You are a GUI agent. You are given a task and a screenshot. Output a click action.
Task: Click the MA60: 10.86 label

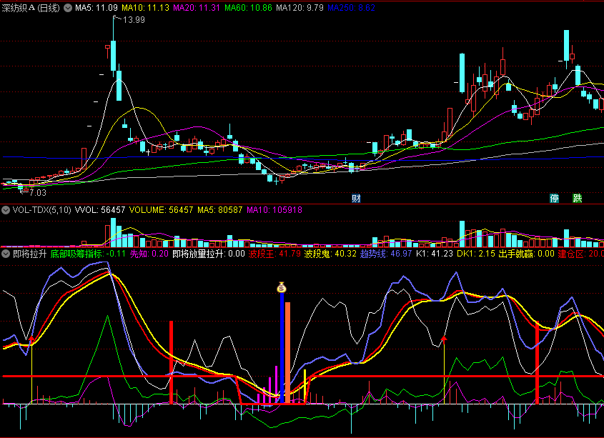coord(248,8)
